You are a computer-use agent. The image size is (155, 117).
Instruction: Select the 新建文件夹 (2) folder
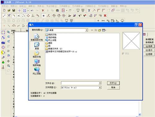tap(54, 49)
